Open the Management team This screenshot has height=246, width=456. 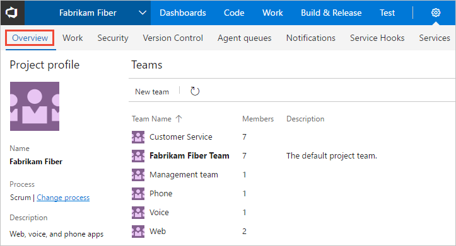click(x=184, y=175)
